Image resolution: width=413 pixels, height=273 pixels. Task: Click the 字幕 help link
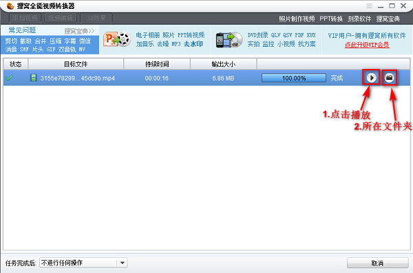(x=70, y=41)
